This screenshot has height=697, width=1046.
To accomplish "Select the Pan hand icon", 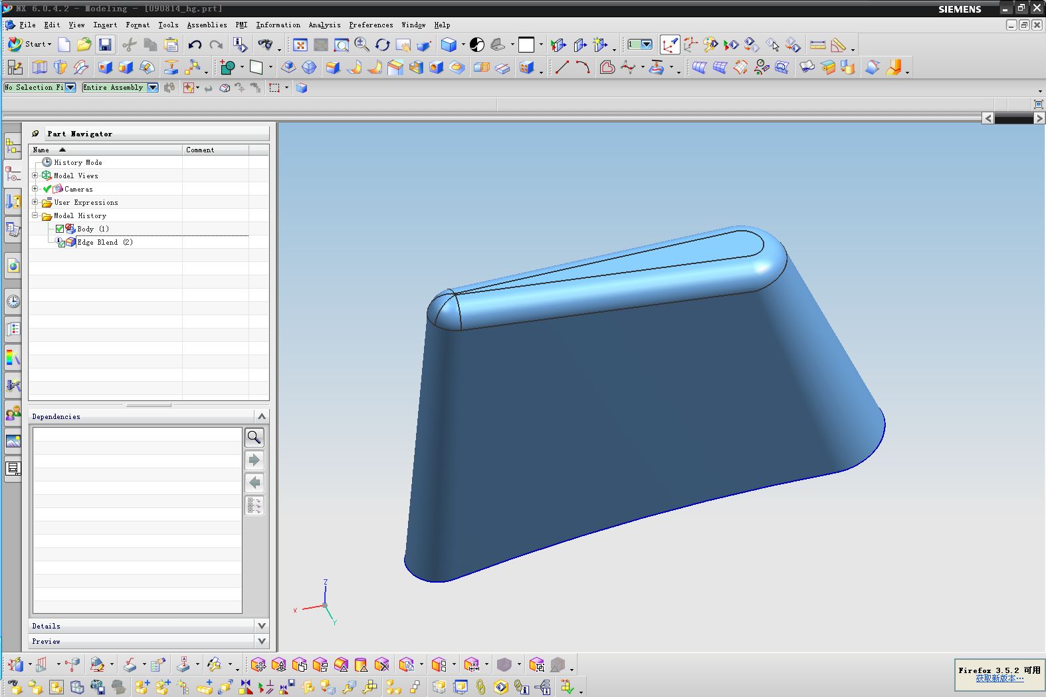I will tap(403, 45).
